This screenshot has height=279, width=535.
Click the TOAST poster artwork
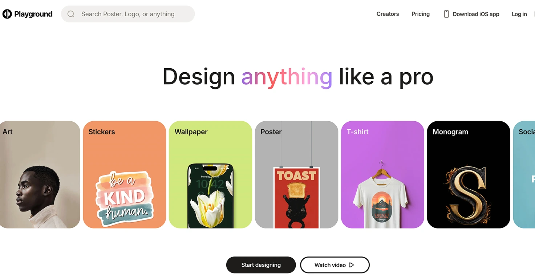[296, 198]
